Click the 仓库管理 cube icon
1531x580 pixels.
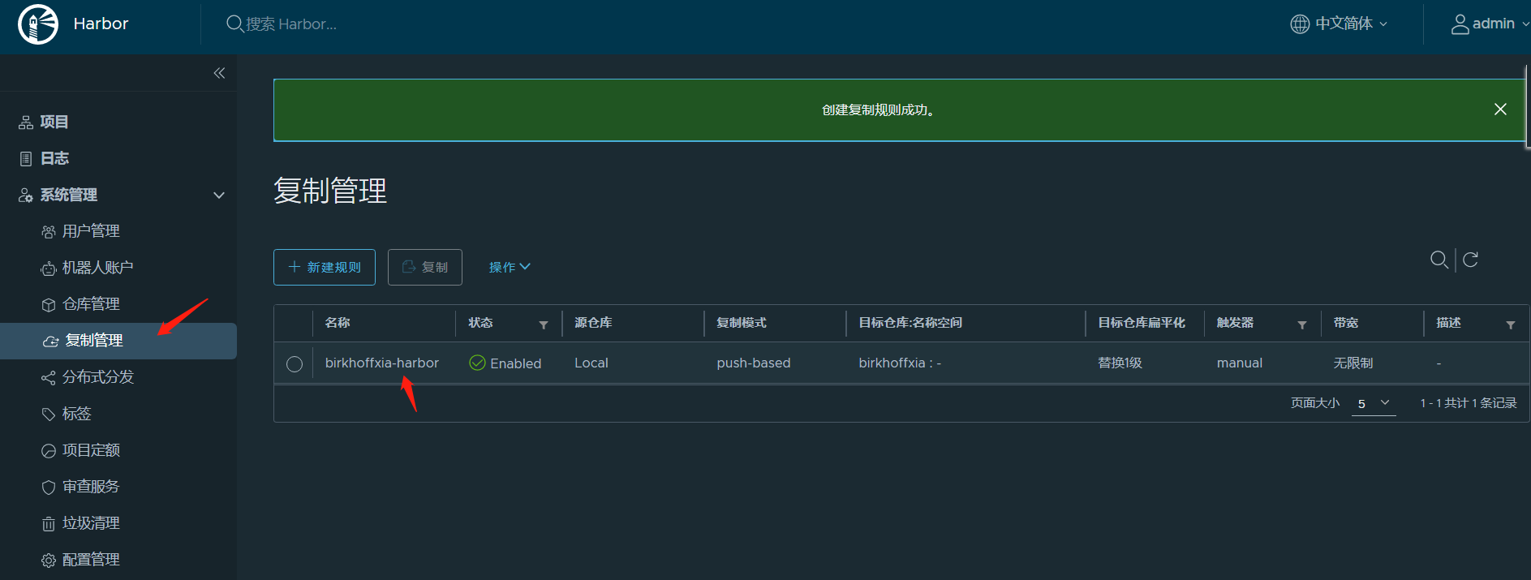[x=49, y=305]
